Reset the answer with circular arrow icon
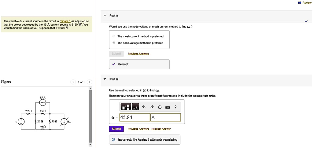313x148 pixels. tap(160, 107)
